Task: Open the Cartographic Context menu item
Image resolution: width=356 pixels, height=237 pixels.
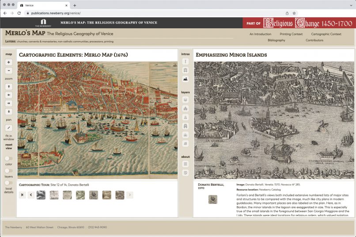Action: [x=326, y=34]
